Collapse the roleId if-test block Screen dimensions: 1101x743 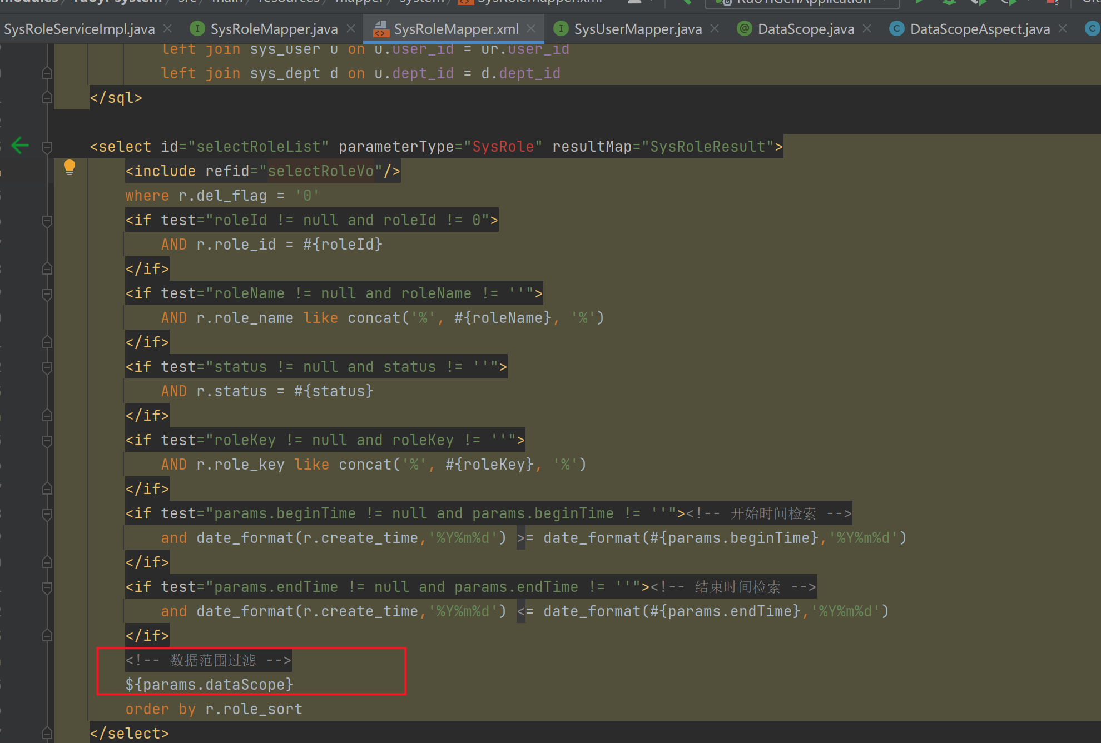pos(47,221)
